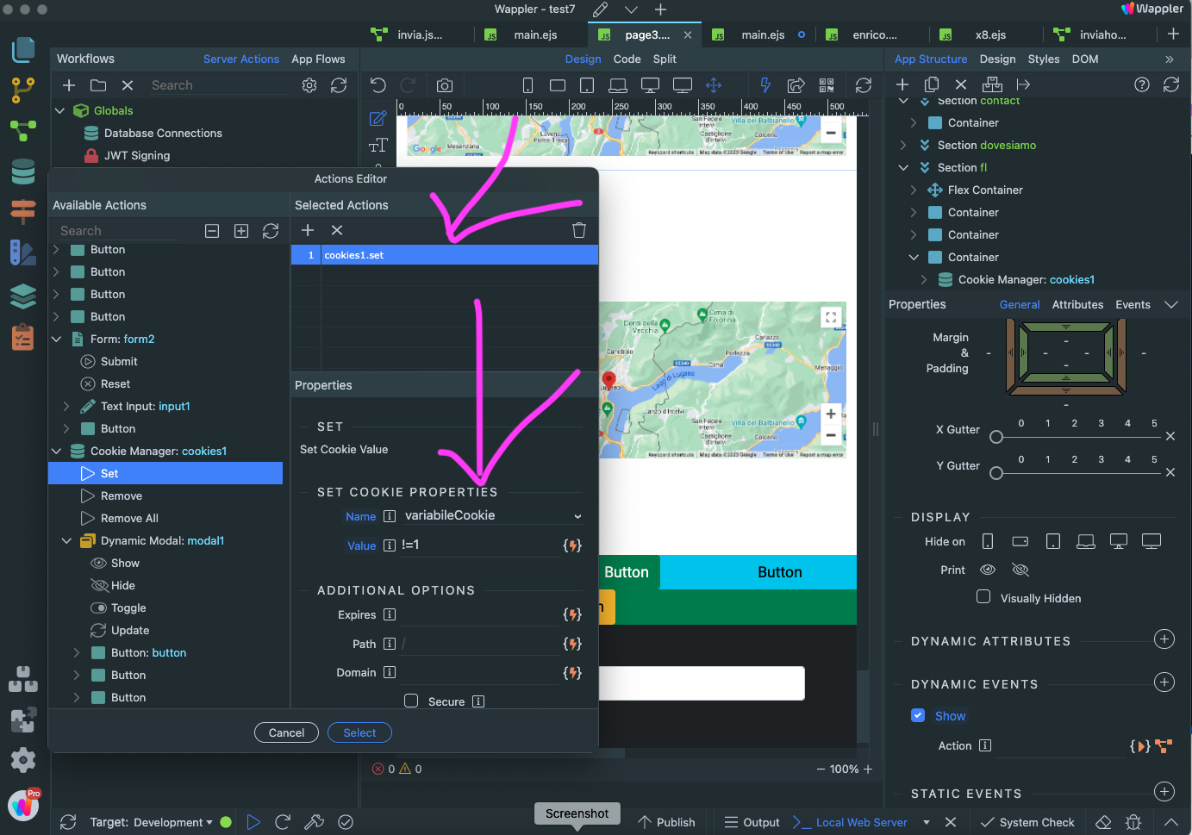Enable the Secure checkbox
The image size is (1192, 835).
tap(412, 701)
